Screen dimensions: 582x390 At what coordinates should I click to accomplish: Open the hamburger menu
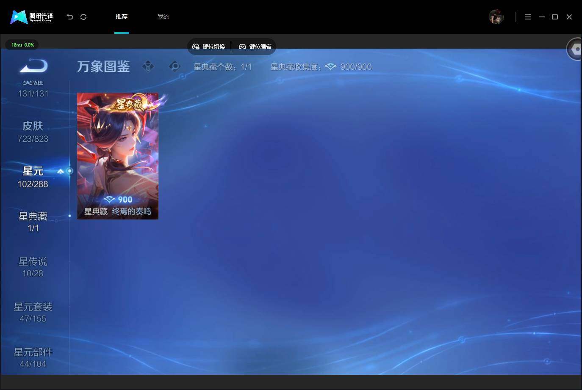tap(528, 17)
